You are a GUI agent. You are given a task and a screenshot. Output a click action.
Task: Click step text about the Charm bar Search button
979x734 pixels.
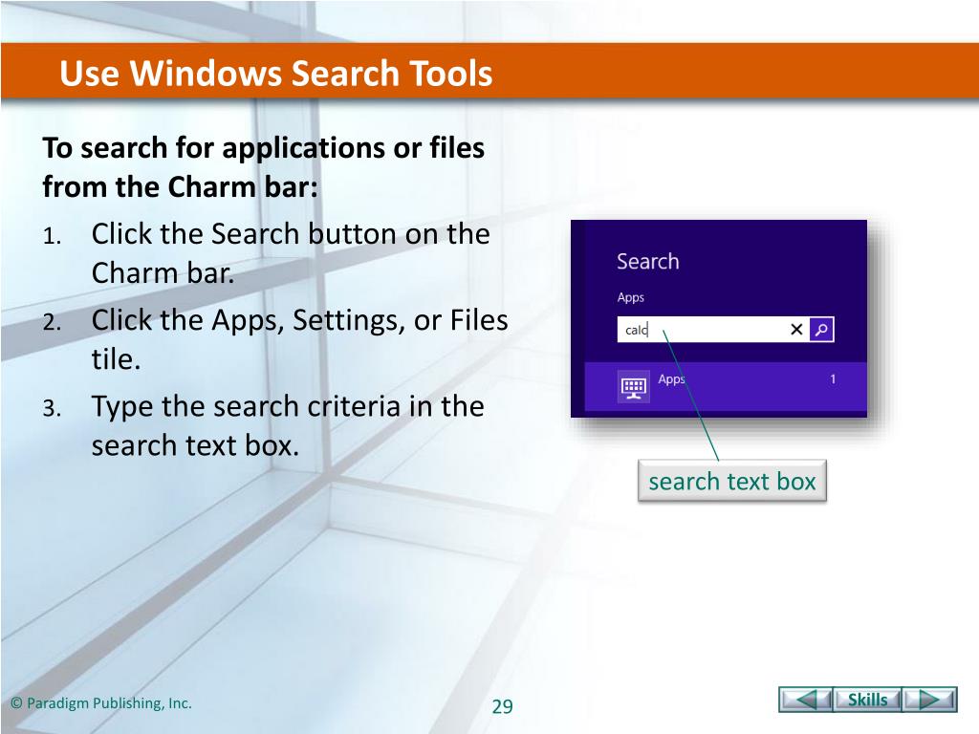click(291, 252)
